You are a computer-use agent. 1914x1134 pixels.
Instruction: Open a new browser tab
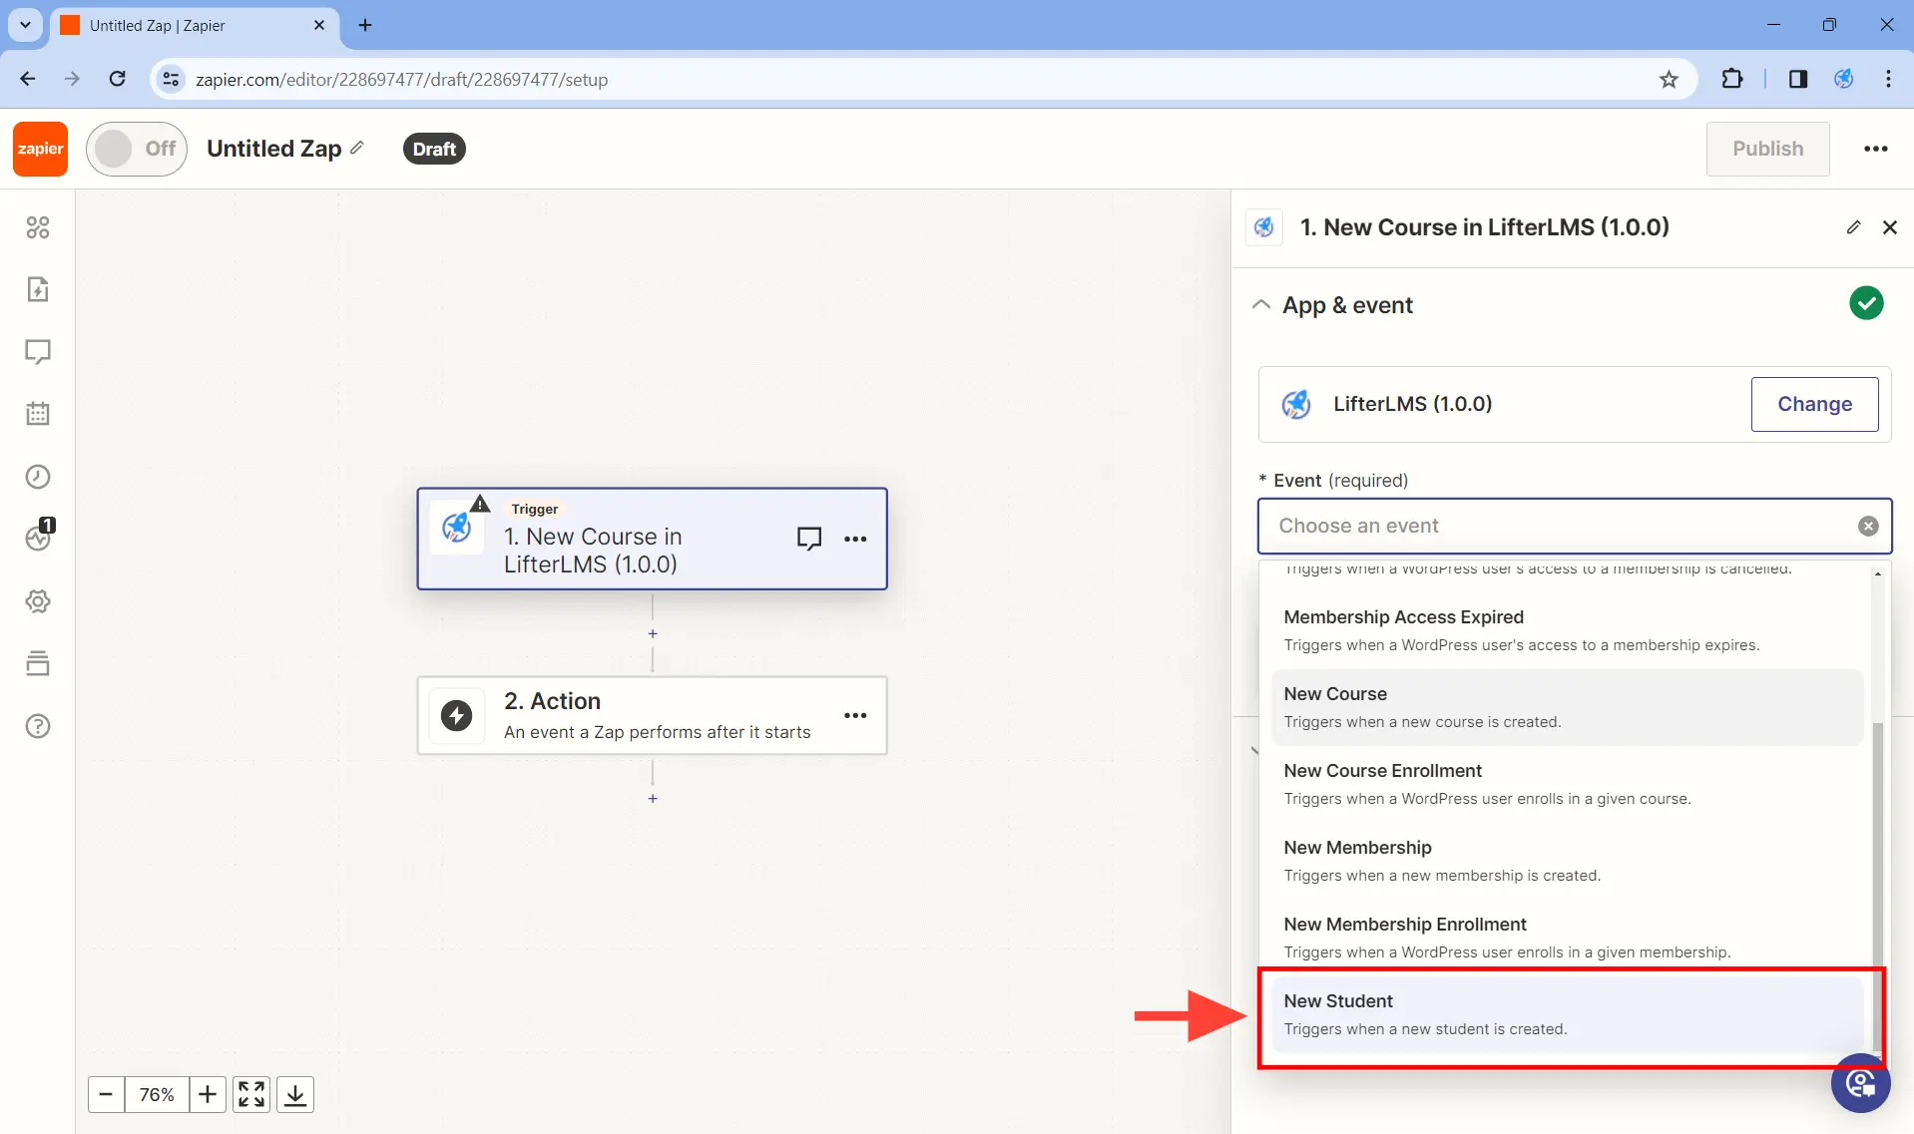(x=363, y=25)
